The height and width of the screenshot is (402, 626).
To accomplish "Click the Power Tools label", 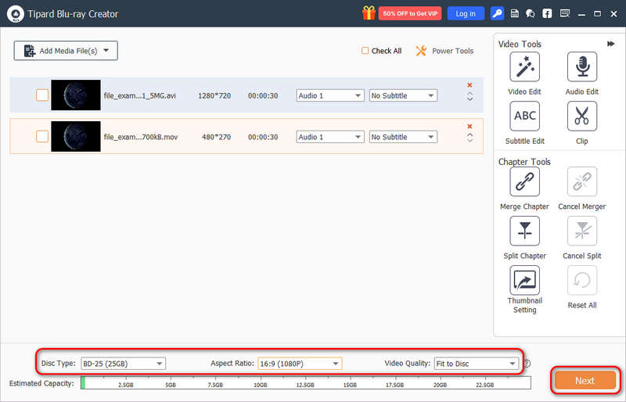I will pos(453,51).
